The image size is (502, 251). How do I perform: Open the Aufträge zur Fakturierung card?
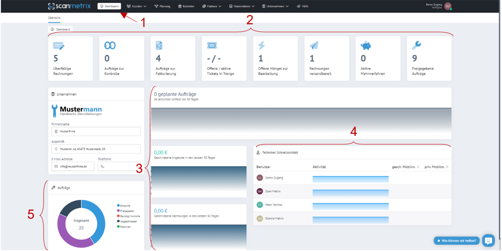(173, 58)
